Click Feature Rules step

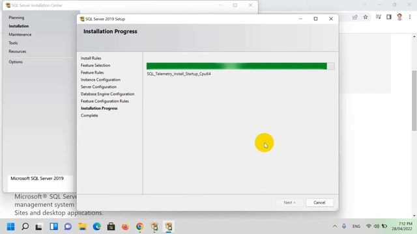(x=93, y=72)
